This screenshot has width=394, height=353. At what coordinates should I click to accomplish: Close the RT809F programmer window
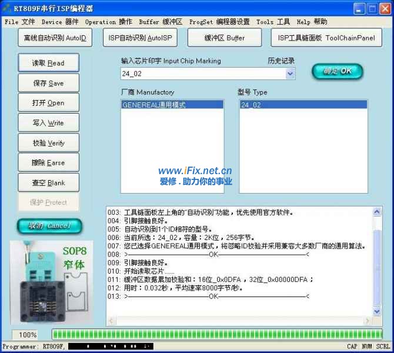(x=385, y=9)
